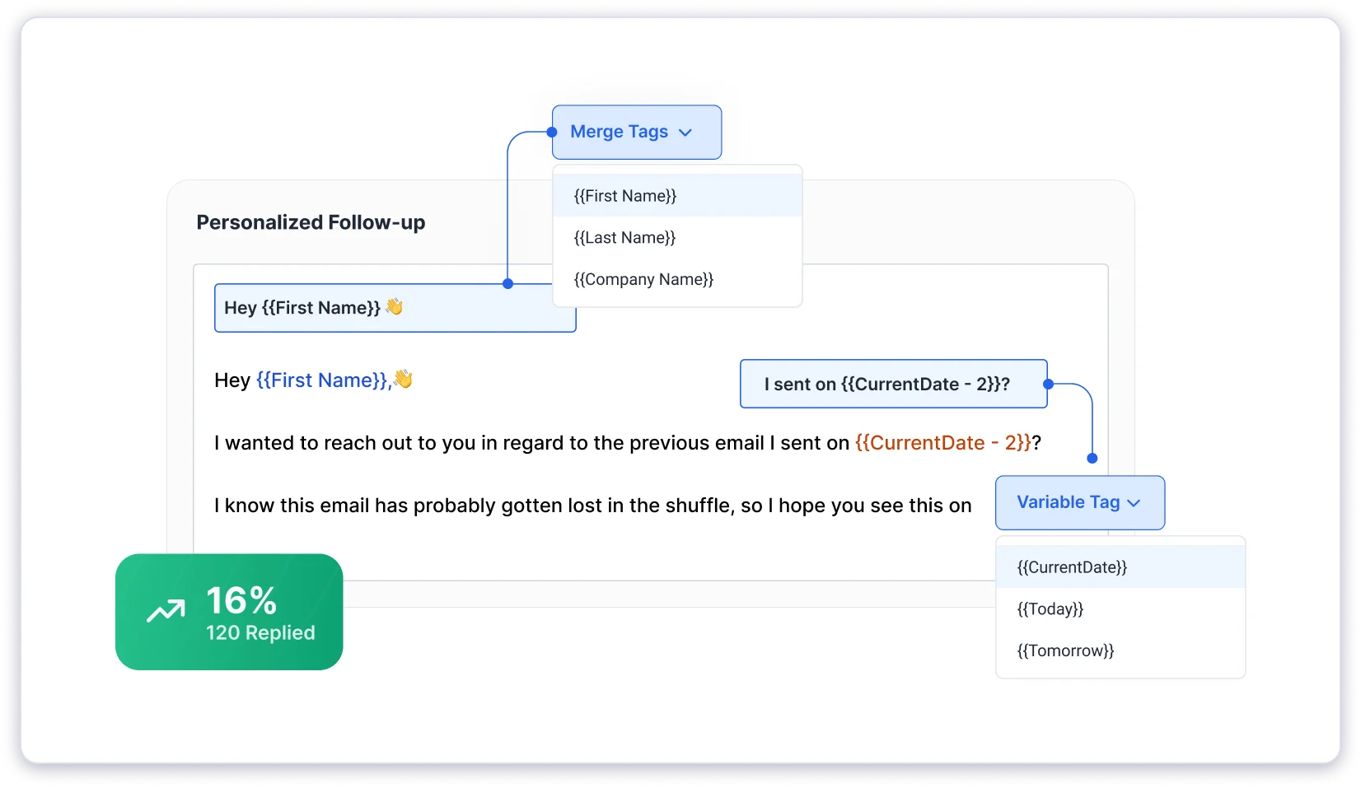The image size is (1361, 788).
Task: Click the subject field 'Hey {{First Name}}'
Action: [x=395, y=308]
